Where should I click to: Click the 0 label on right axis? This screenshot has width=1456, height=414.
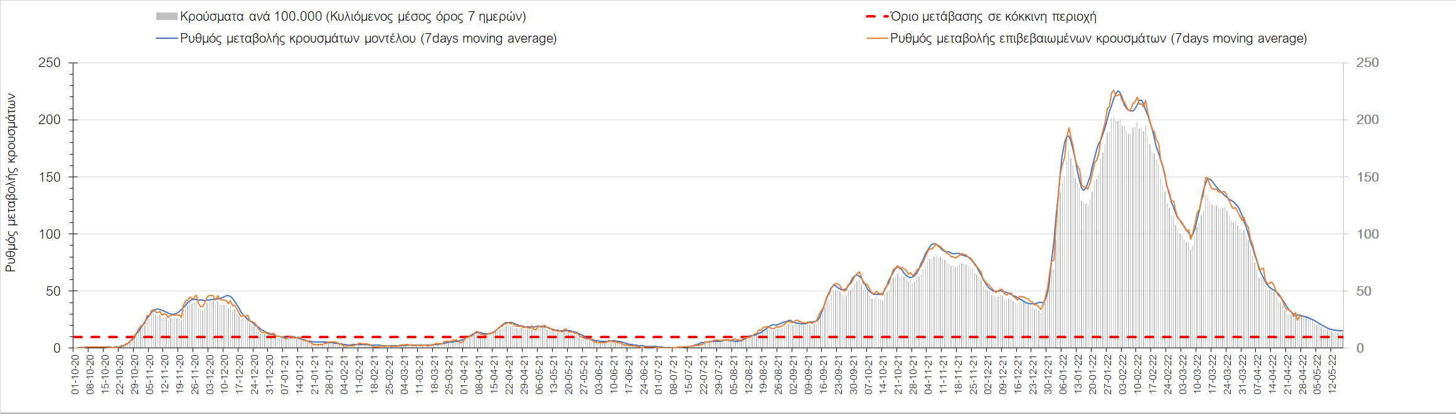click(1360, 348)
